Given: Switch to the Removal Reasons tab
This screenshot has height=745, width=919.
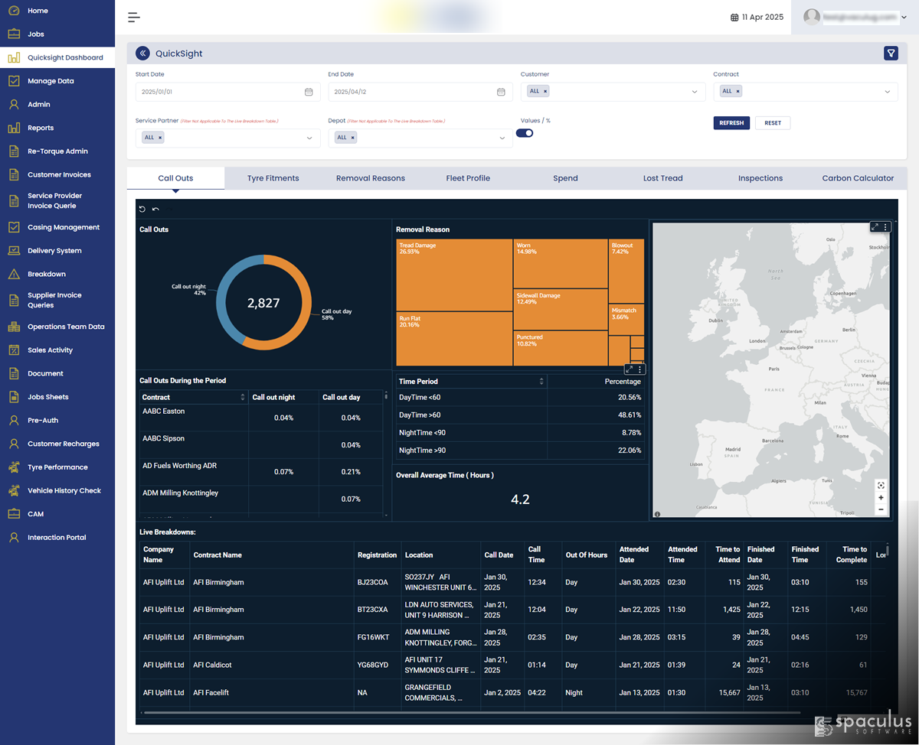Looking at the screenshot, I should click(x=371, y=178).
